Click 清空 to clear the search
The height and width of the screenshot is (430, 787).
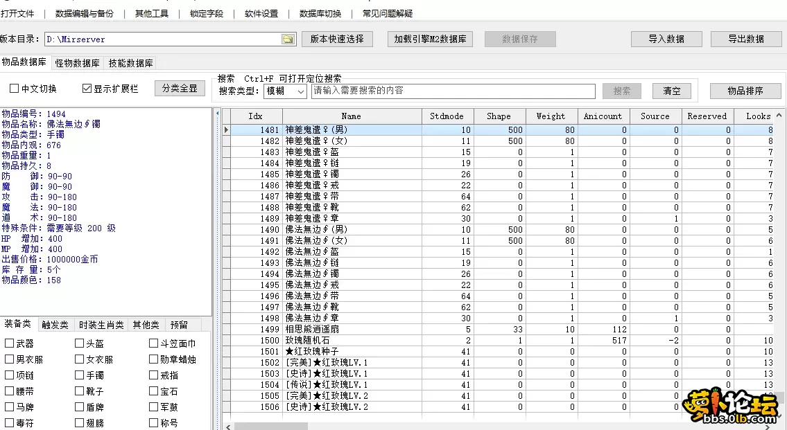(672, 91)
